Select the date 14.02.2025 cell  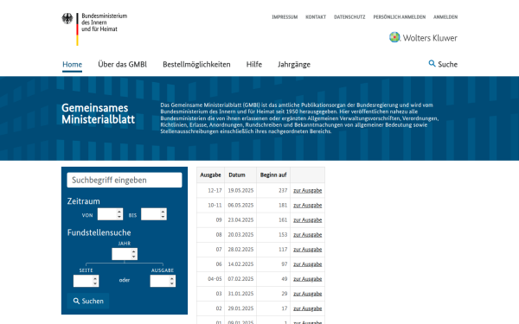(x=240, y=264)
